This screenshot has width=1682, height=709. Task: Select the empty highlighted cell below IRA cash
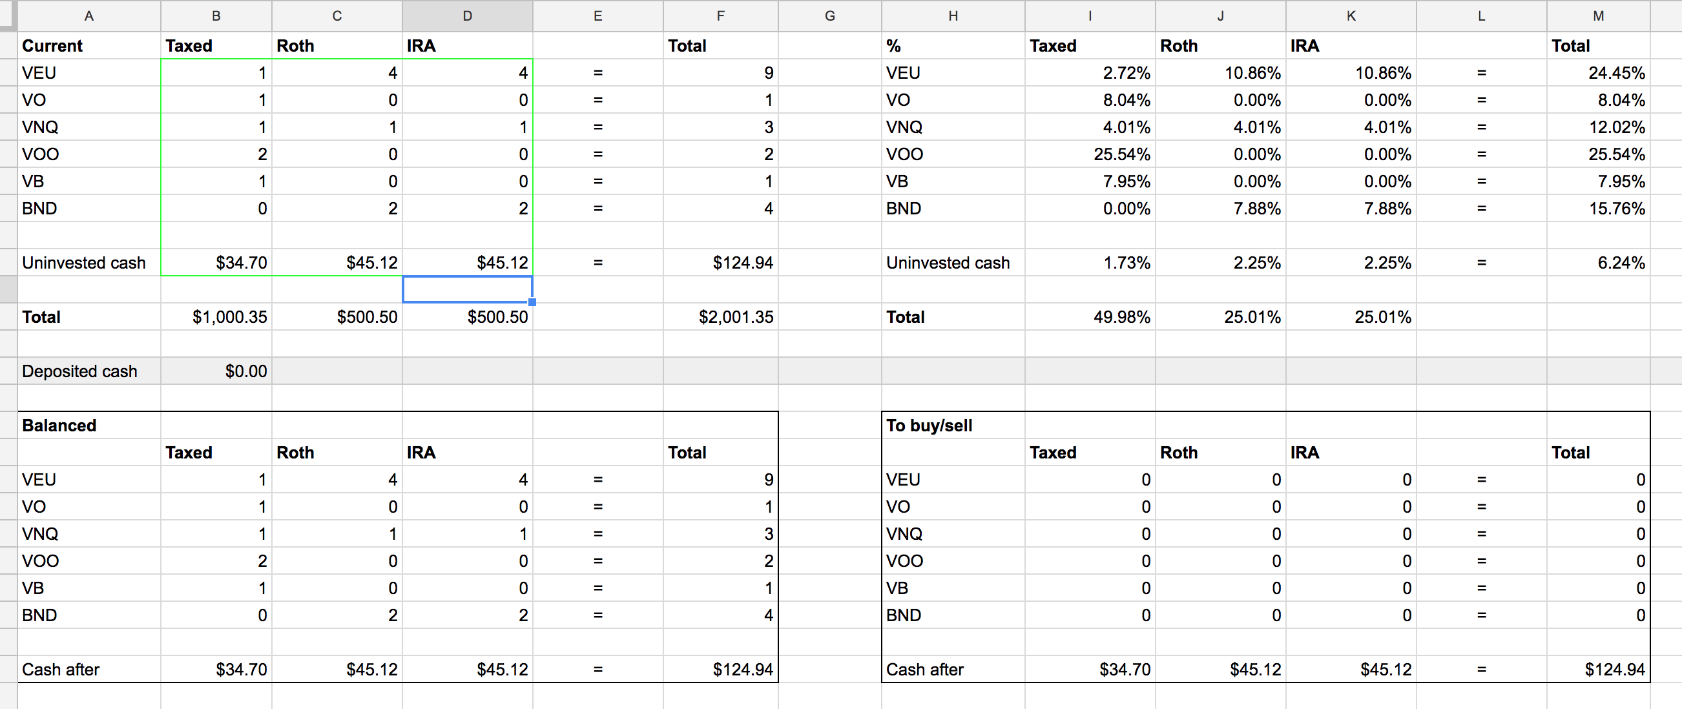(468, 289)
